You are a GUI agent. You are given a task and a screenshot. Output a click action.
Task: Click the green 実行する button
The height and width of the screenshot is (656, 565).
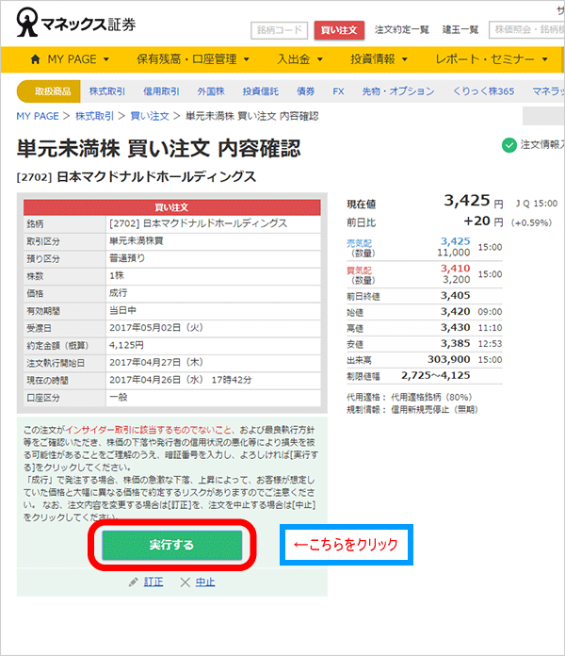tap(172, 545)
